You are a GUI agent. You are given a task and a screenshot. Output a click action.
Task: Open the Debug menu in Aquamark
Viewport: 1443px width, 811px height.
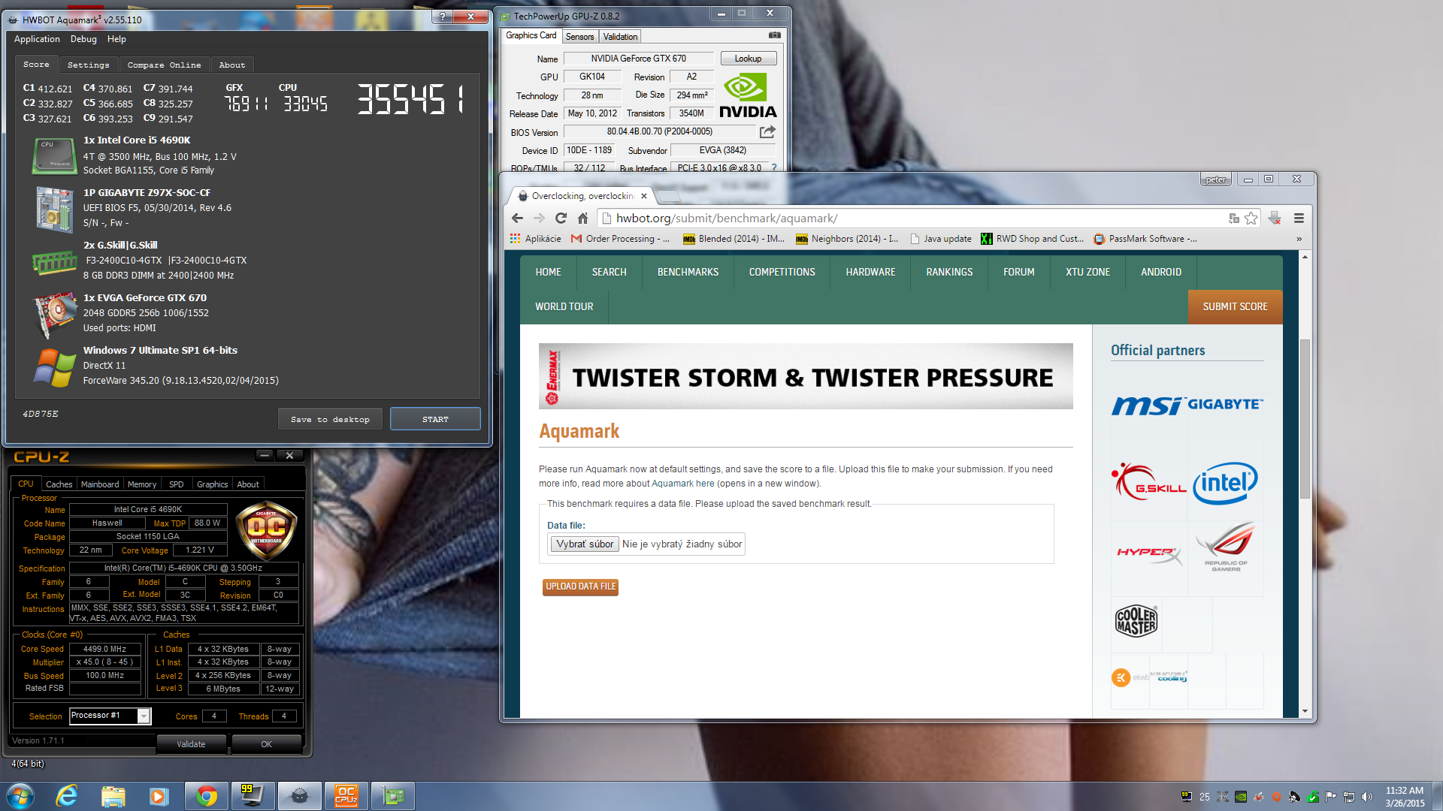point(83,39)
